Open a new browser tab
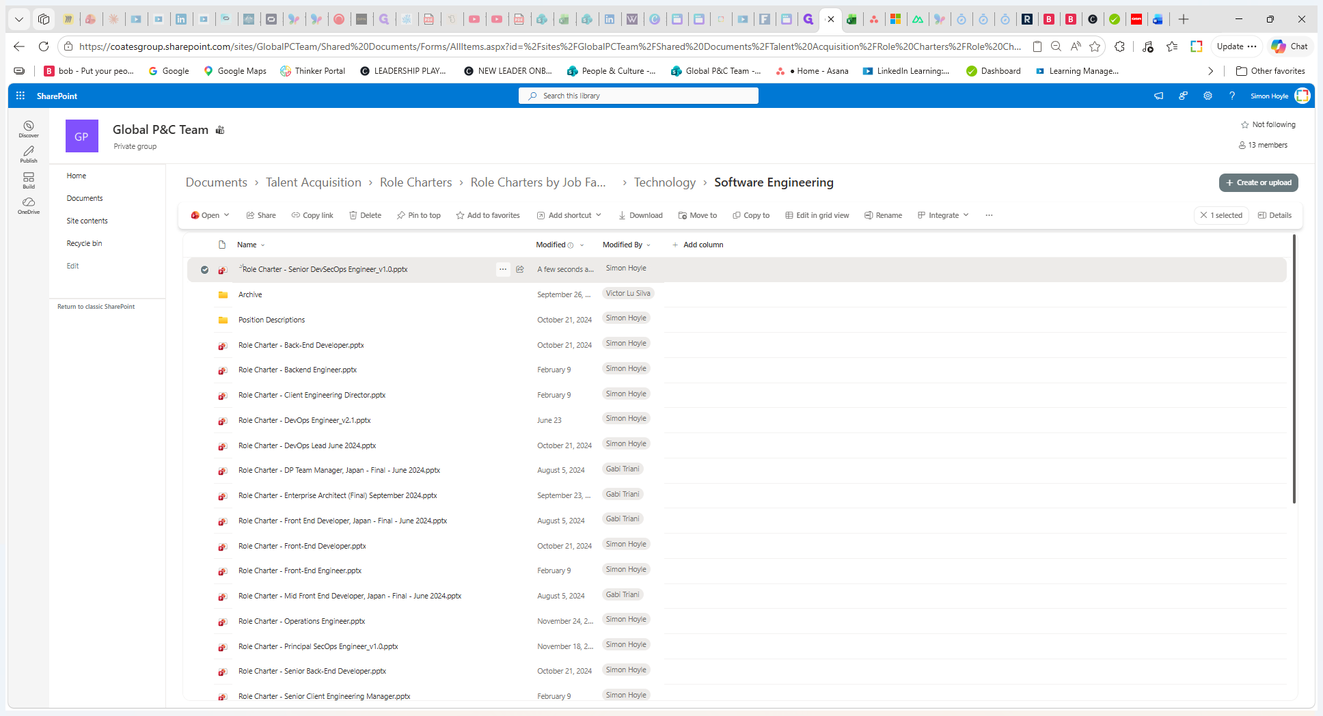Image resolution: width=1323 pixels, height=716 pixels. [1184, 19]
